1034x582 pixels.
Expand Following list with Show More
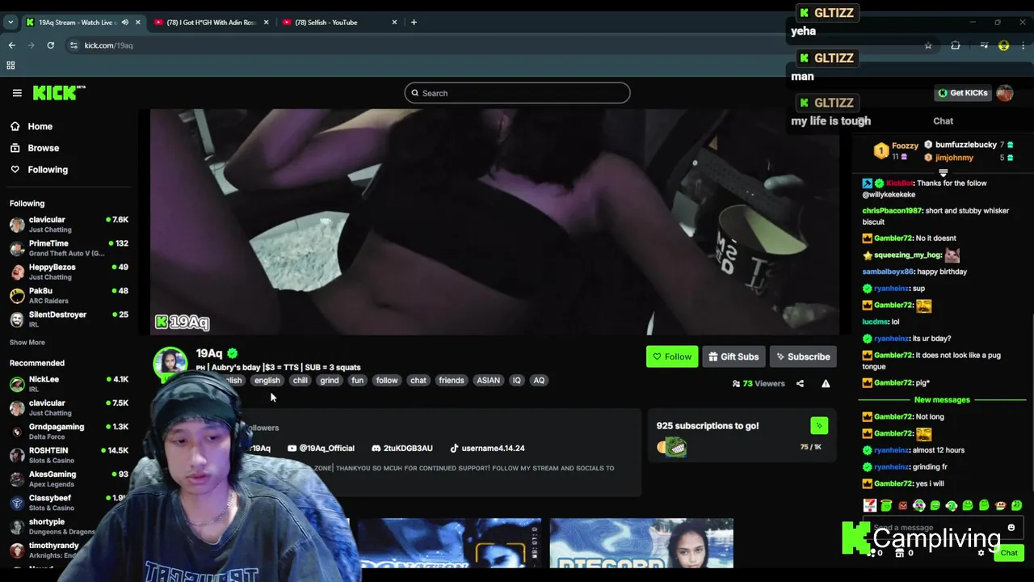pyautogui.click(x=27, y=342)
